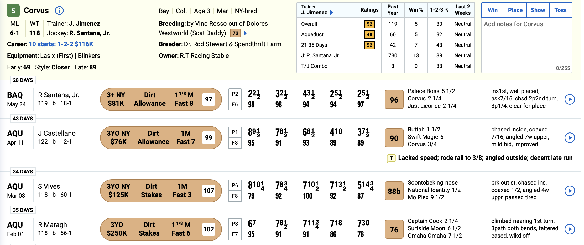Screen dimensions: 584x245
Task: Play the May 24 BAQ race replay
Action: (570, 99)
